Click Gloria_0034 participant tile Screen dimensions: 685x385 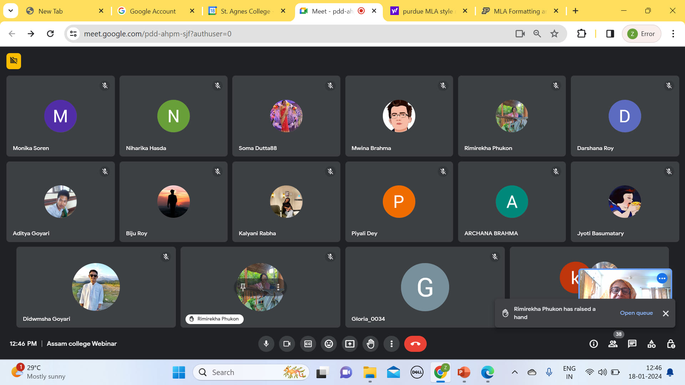[425, 287]
